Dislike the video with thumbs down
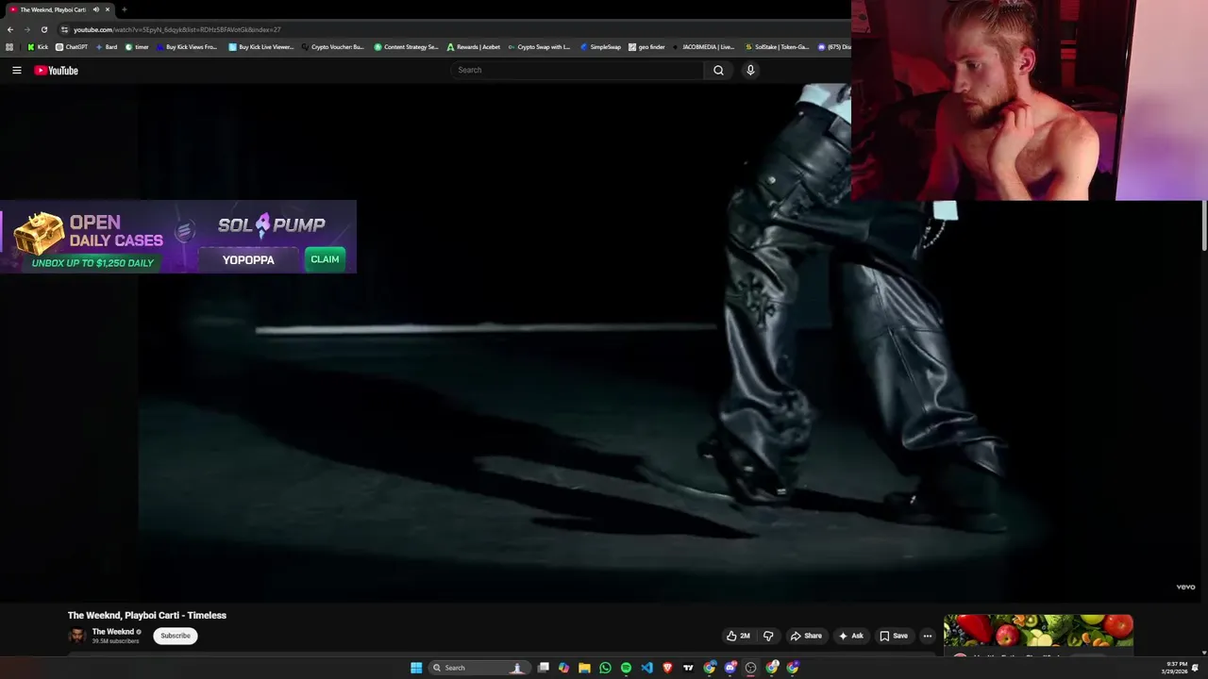The image size is (1208, 679). [x=768, y=636]
